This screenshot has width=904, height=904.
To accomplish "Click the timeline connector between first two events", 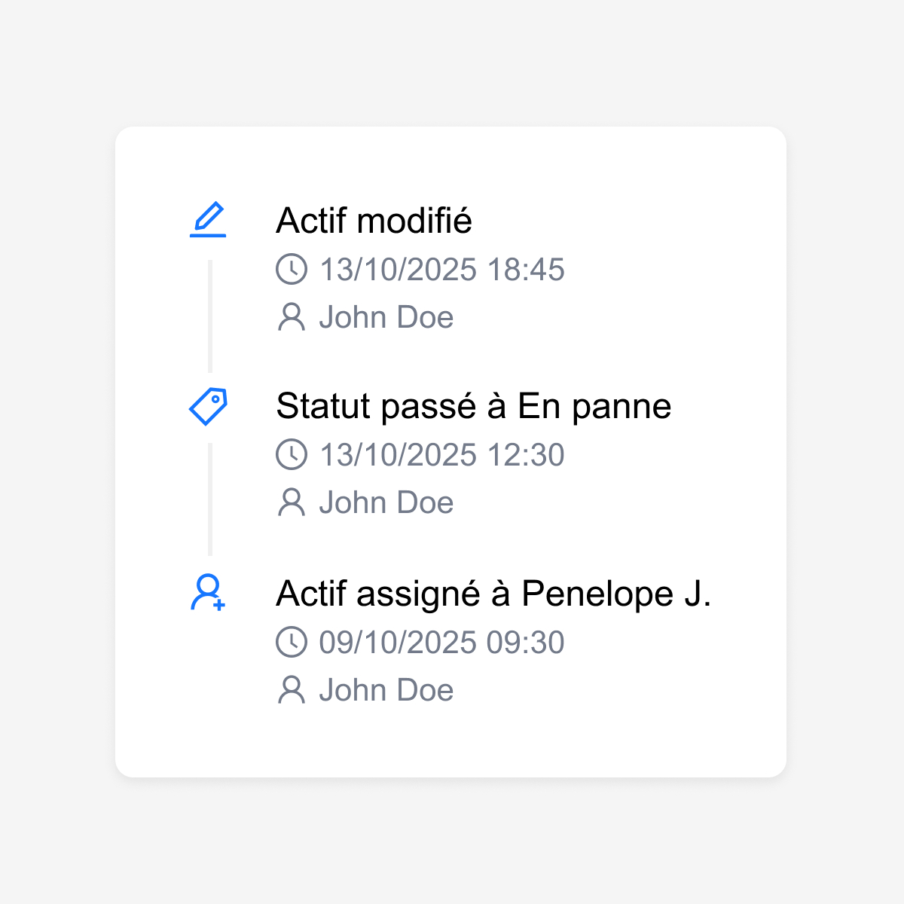I will pos(211,316).
